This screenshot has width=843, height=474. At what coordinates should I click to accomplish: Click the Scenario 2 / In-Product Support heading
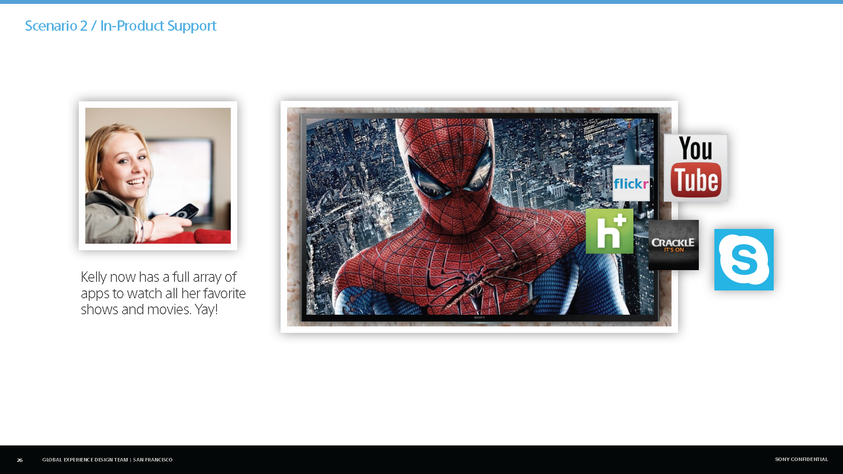pyautogui.click(x=121, y=26)
